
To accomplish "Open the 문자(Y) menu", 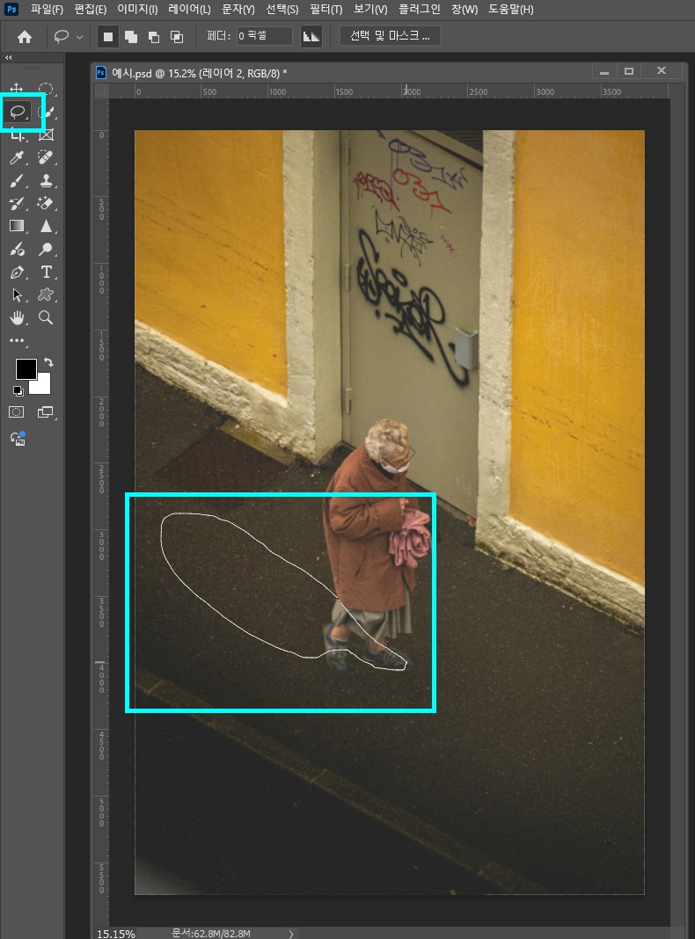I will point(238,9).
